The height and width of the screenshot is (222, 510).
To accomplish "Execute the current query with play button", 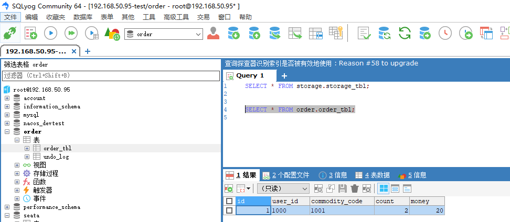I will tap(51, 33).
